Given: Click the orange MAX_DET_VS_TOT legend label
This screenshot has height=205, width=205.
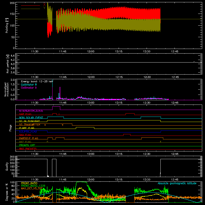Looking at the screenshot, I should point(32,188).
